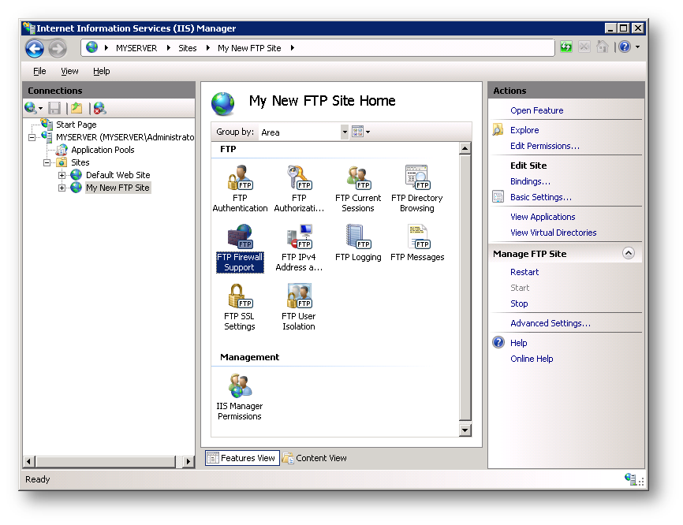
Task: Expand the Default Web Site node
Action: [x=62, y=176]
